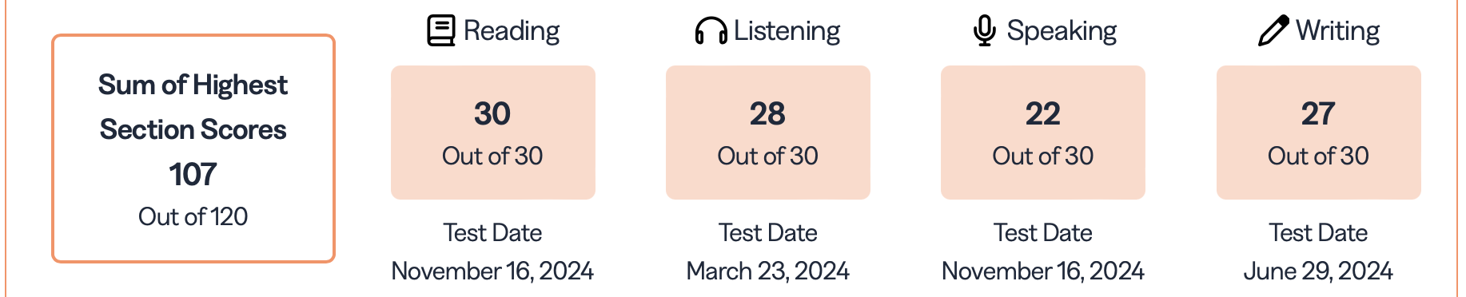The width and height of the screenshot is (1466, 297).
Task: Click the Speaking microphone icon
Action: 985,30
